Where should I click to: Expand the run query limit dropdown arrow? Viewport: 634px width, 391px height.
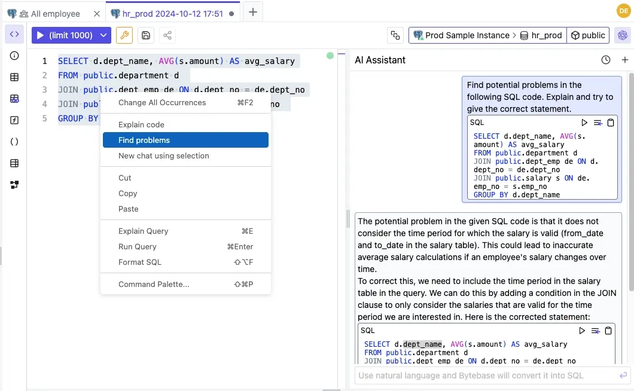[104, 35]
